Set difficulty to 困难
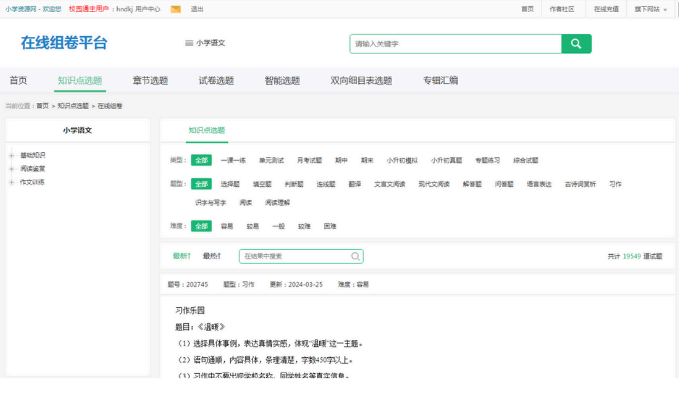 (x=330, y=227)
